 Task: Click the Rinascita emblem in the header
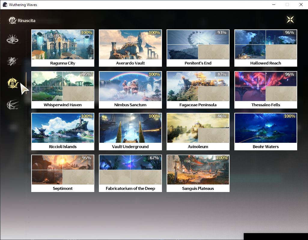click(x=12, y=20)
